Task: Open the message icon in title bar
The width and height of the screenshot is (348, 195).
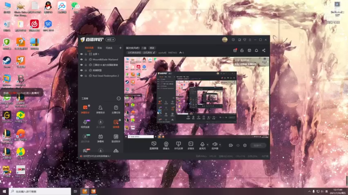Action: click(x=233, y=40)
